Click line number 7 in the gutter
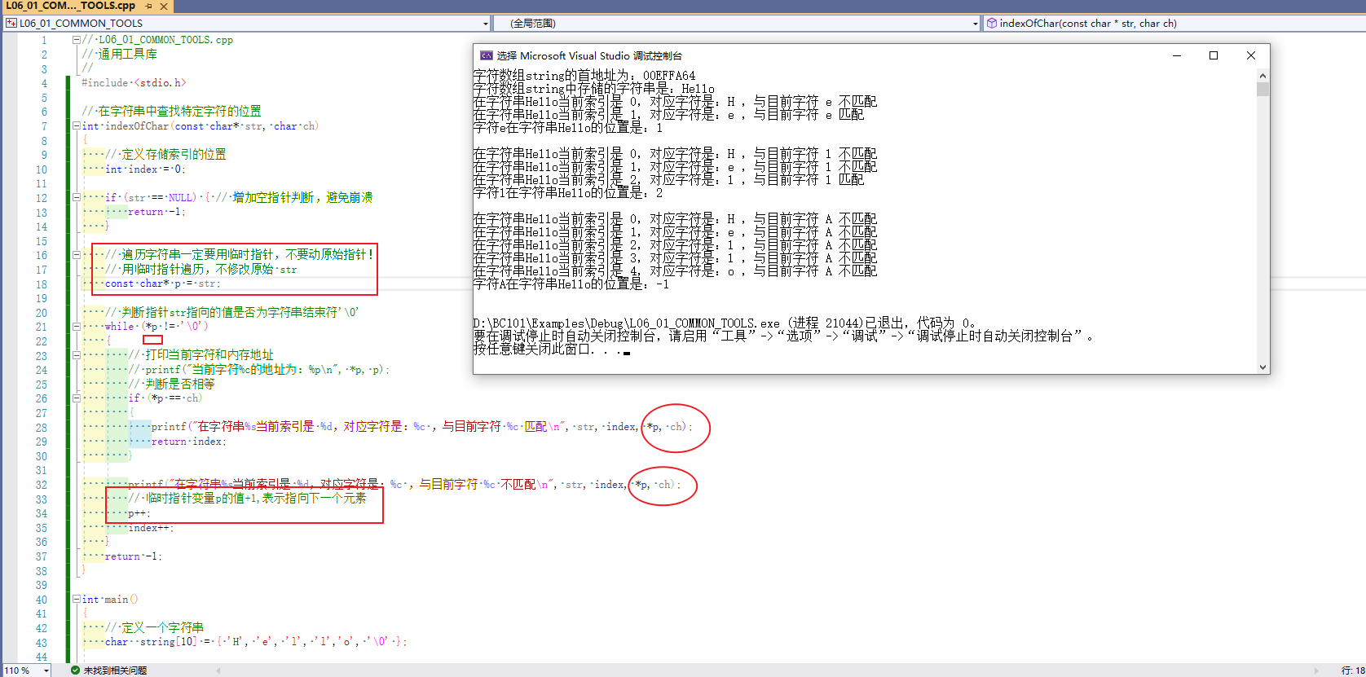 44,126
